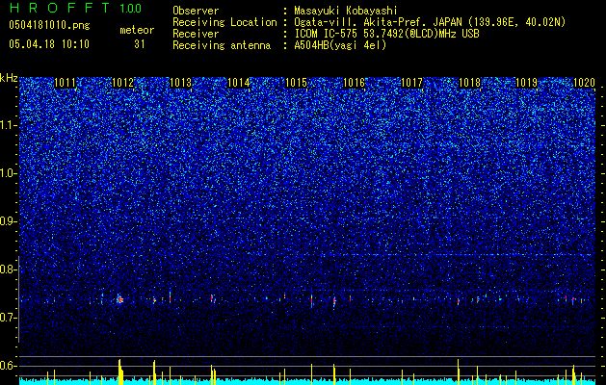Click the 0.6 frequency axis label
This screenshot has width=606, height=385.
(x=9, y=366)
